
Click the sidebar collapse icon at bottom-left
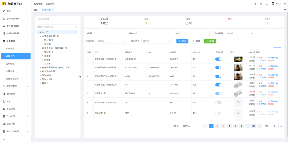[3, 139]
